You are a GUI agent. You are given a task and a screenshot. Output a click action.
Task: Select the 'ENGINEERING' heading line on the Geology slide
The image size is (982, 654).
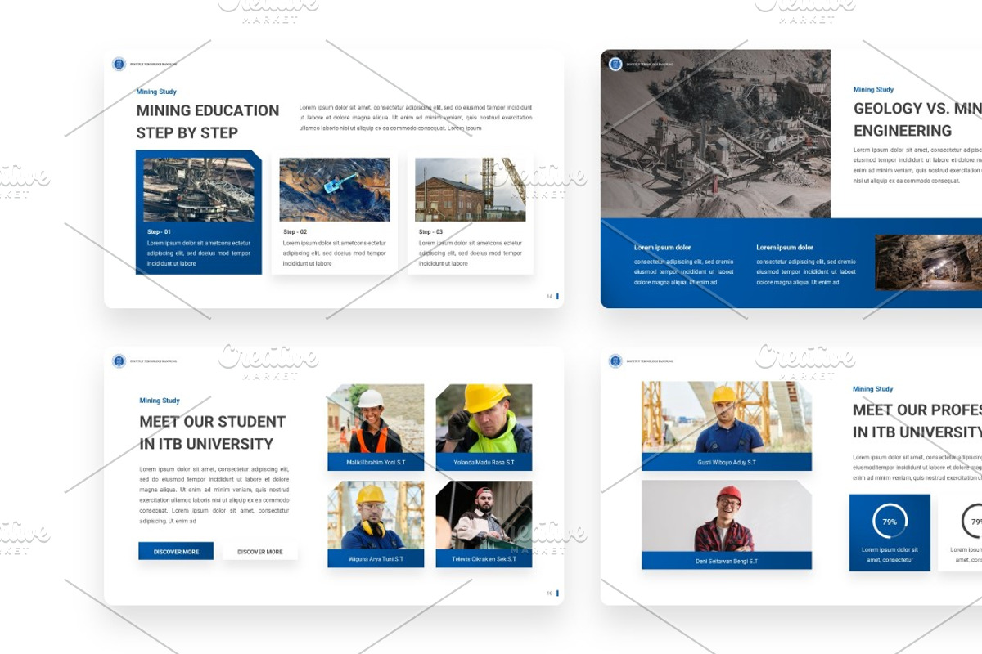tap(903, 131)
